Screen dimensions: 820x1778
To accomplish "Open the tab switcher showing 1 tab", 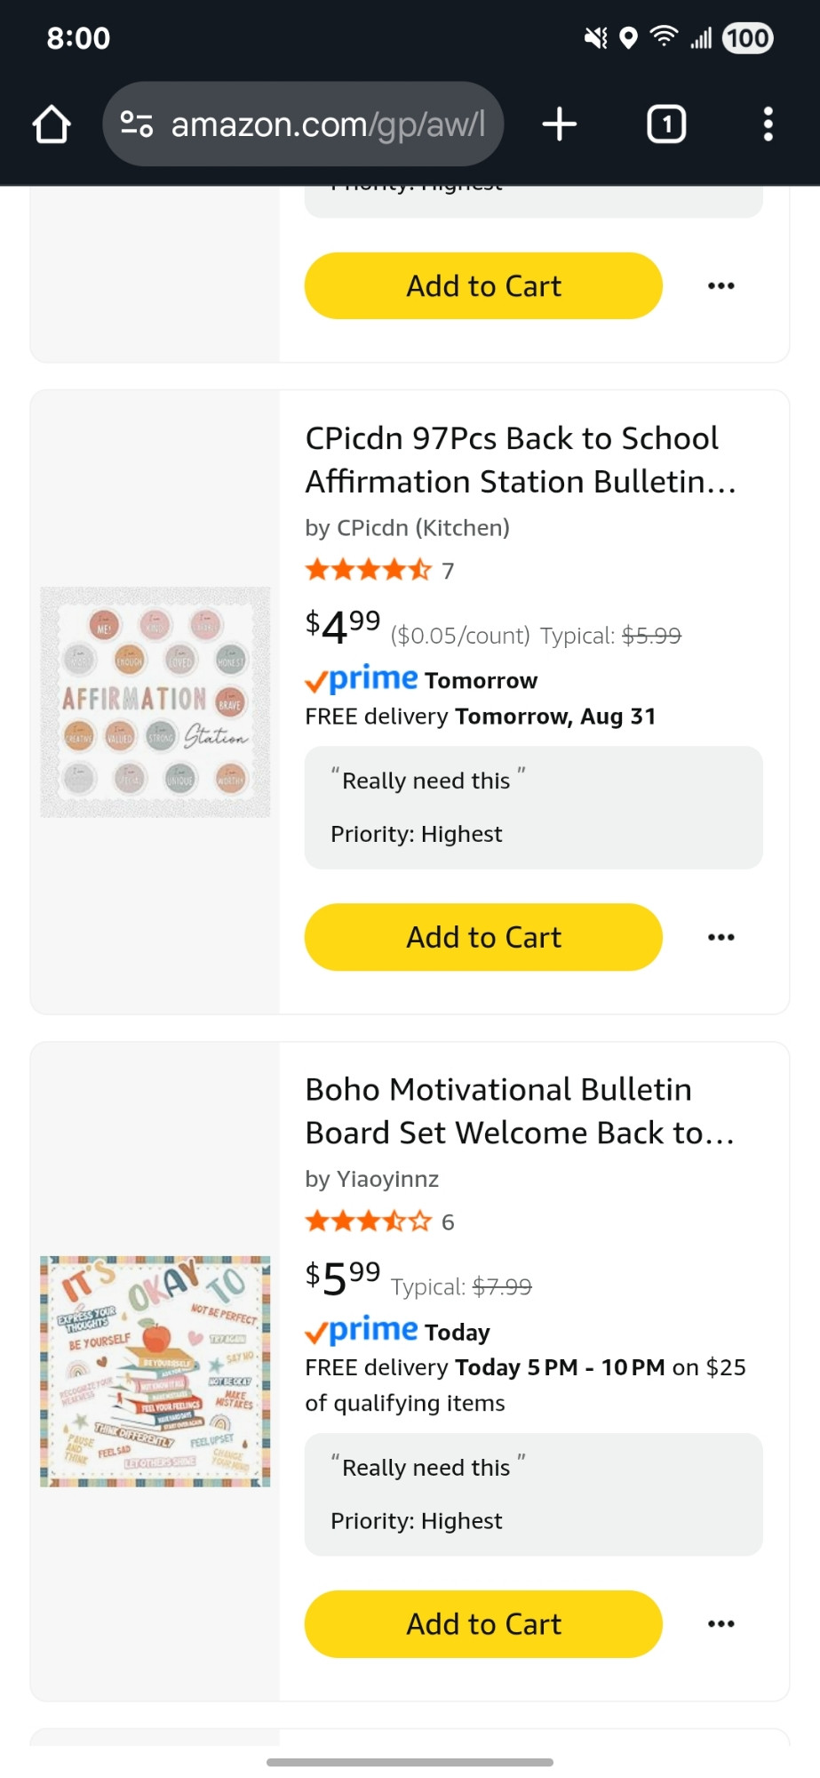I will coord(666,124).
